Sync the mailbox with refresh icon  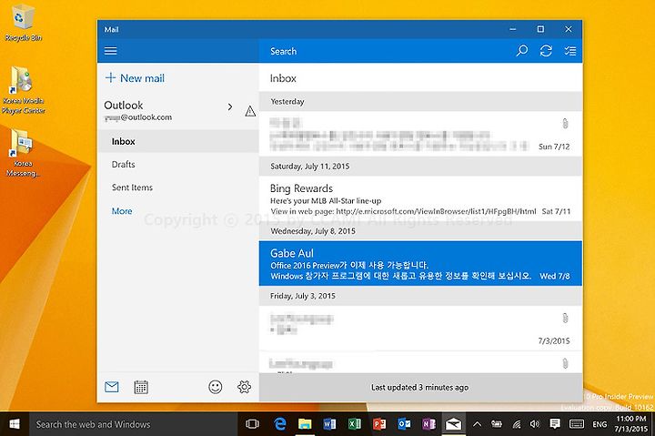[546, 51]
